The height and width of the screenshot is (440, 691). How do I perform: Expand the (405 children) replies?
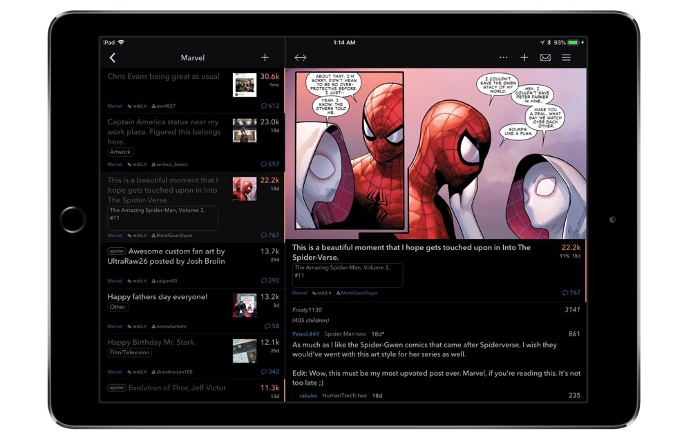[311, 321]
